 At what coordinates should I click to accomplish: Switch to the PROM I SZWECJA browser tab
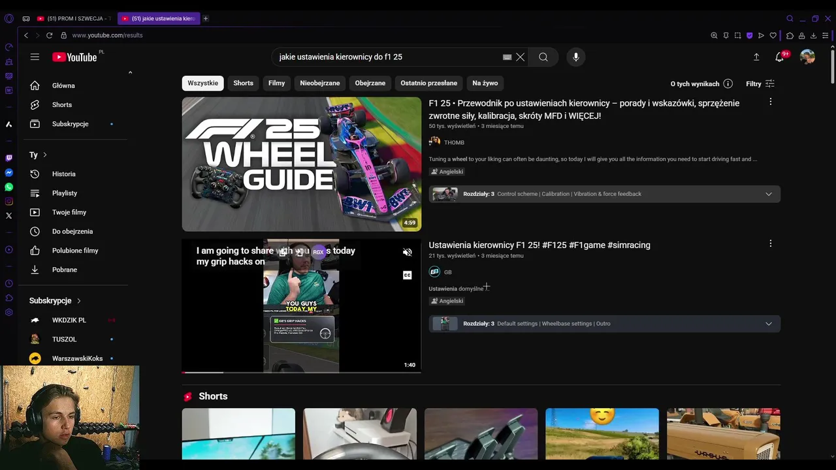click(74, 18)
